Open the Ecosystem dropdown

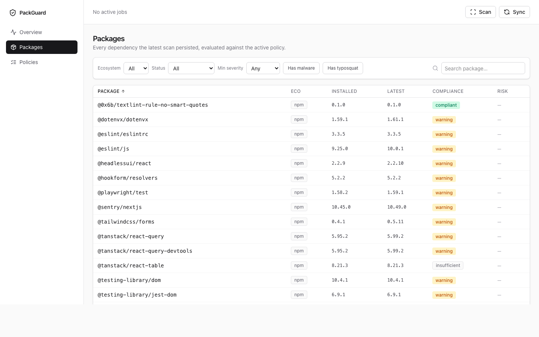coord(136,68)
